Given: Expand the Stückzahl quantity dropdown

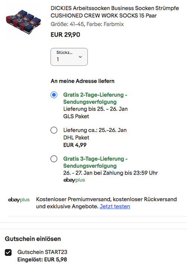Looking at the screenshot, I should 69,57.
